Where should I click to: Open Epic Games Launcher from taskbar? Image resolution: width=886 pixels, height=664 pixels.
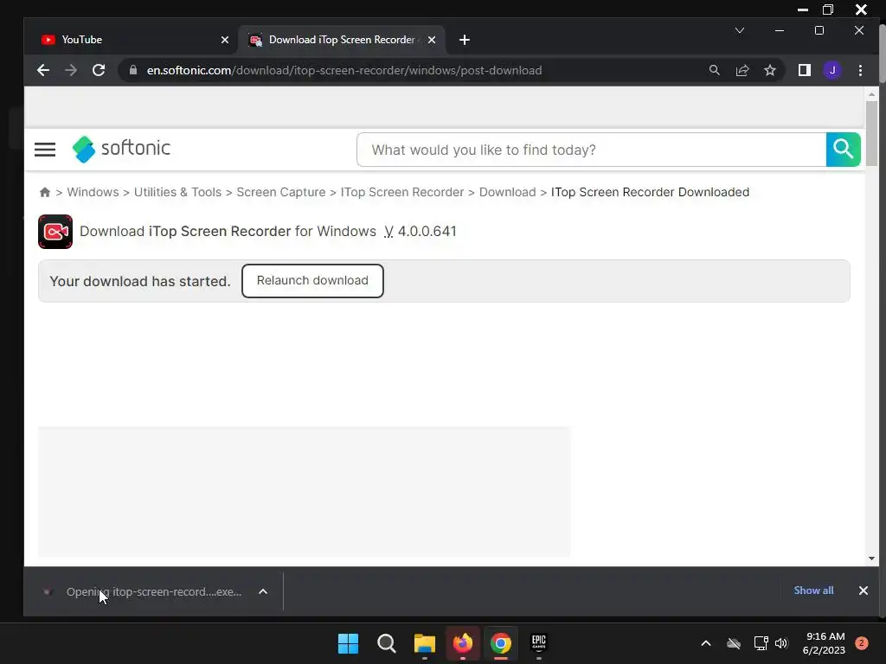point(538,643)
